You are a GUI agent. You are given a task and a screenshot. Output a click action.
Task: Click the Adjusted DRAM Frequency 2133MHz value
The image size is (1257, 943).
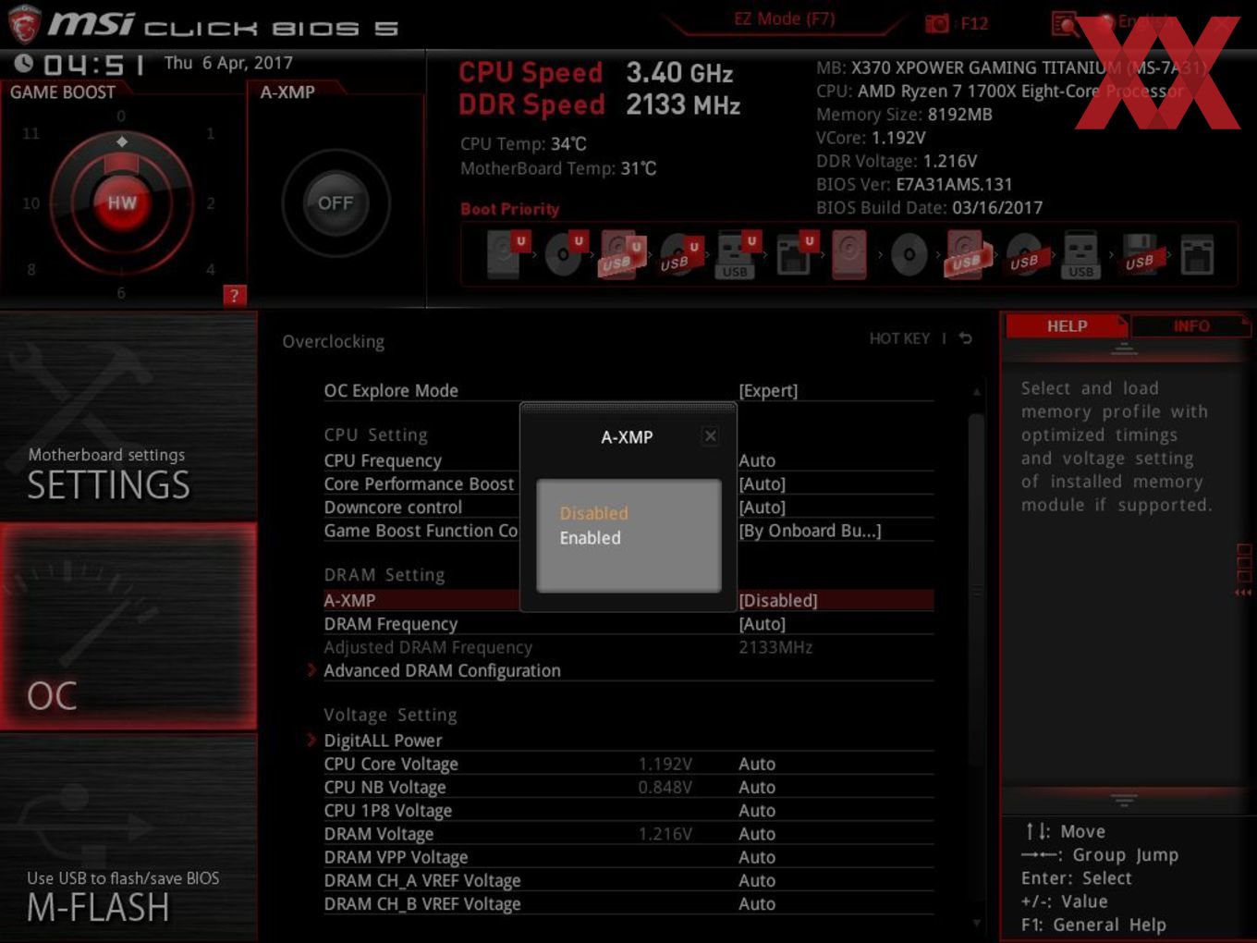tap(775, 647)
